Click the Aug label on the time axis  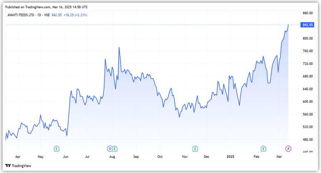point(112,156)
